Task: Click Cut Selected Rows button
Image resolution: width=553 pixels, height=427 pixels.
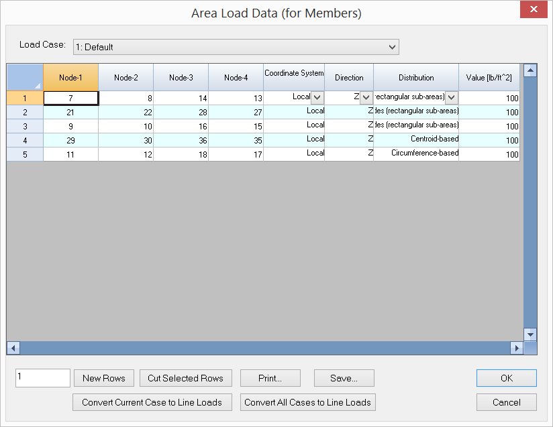Action: [185, 378]
